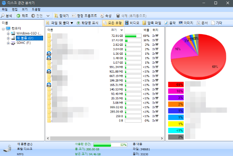The width and height of the screenshot is (233, 156).
Task: Click the orange 2% legend swatch
Action: click(x=176, y=104)
